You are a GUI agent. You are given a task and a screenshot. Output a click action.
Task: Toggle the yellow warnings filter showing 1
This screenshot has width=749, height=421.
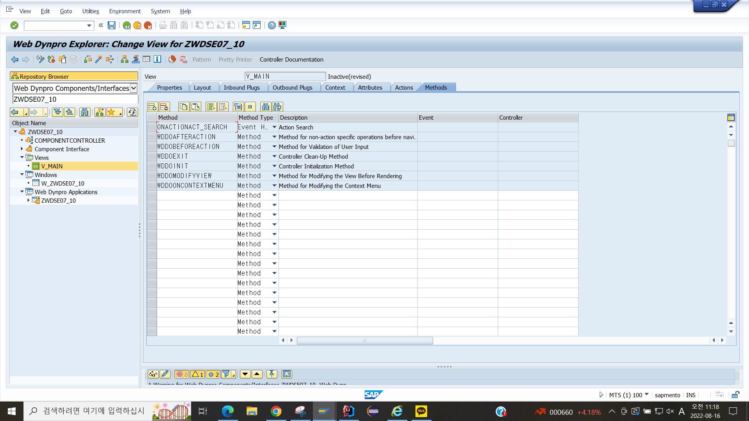[x=197, y=374]
